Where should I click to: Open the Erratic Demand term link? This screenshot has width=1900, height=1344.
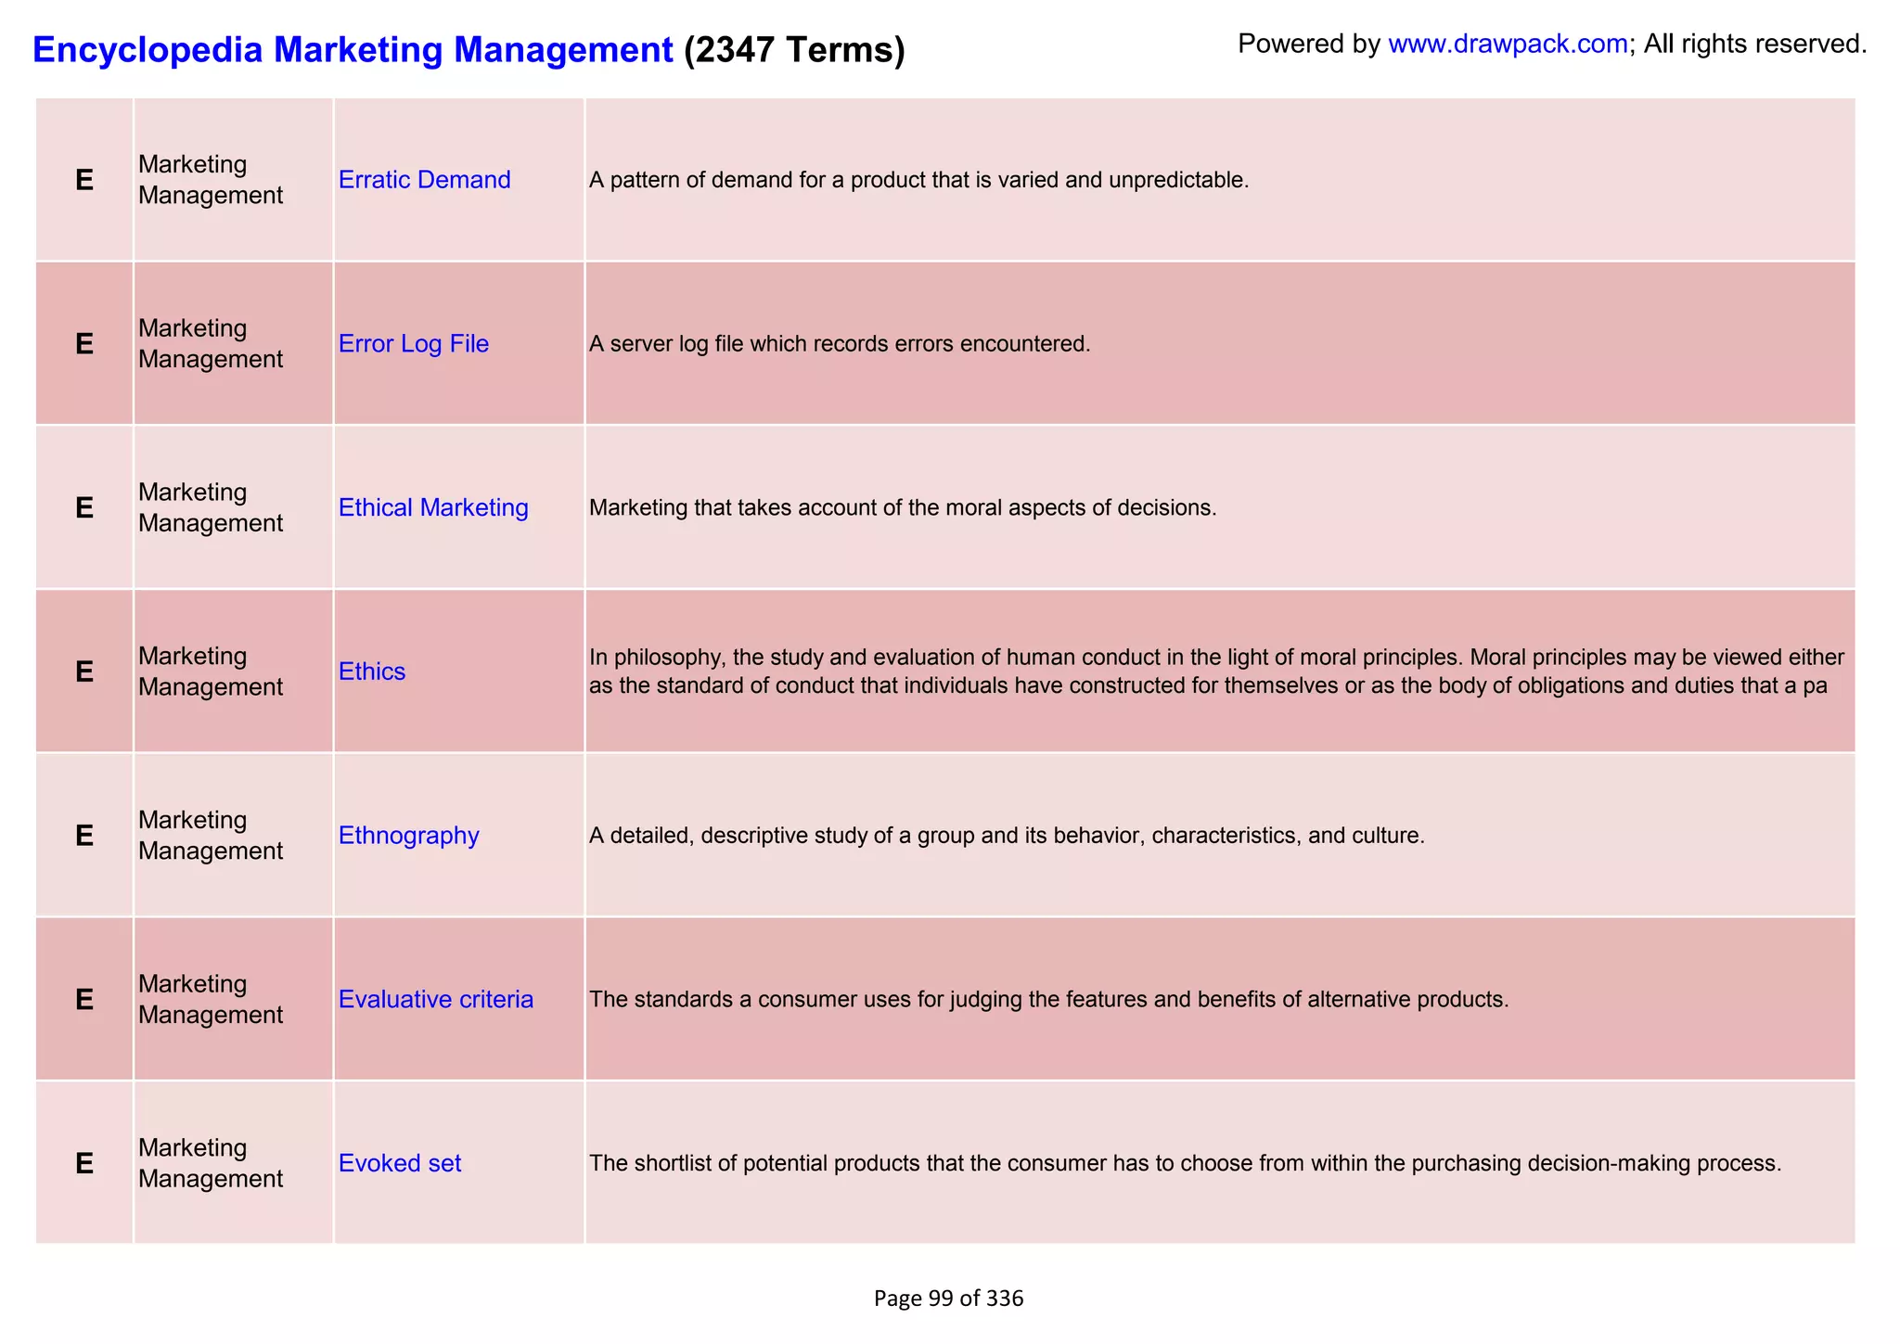point(424,180)
